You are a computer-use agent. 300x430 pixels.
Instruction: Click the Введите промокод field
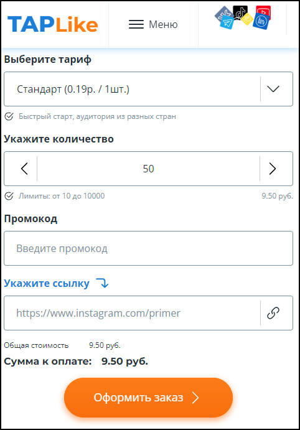[x=148, y=248]
